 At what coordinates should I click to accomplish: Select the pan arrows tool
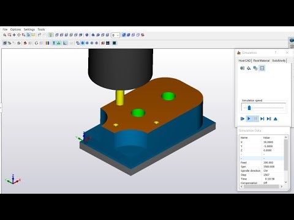(x=14, y=35)
